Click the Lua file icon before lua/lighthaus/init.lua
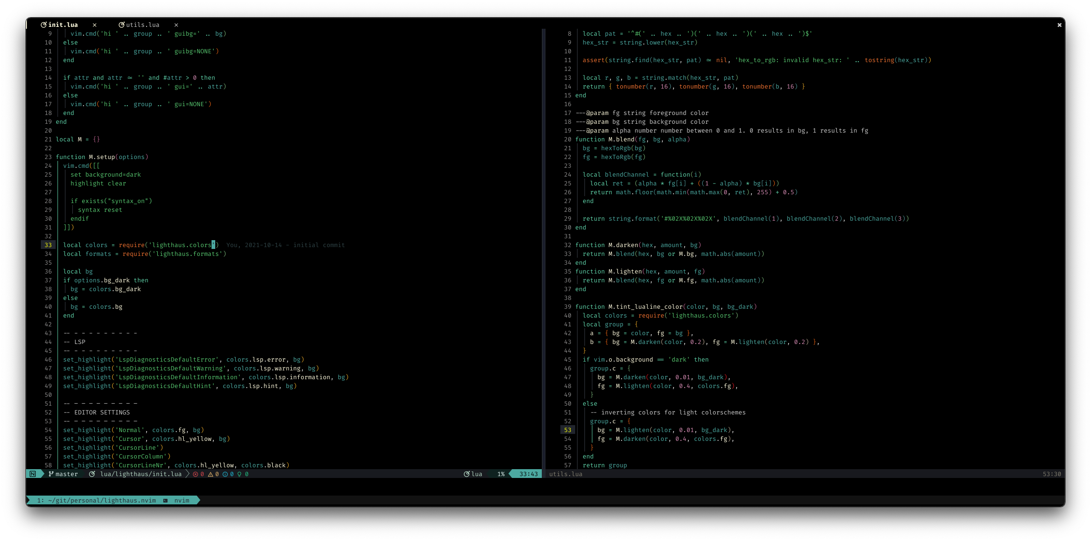The height and width of the screenshot is (541, 1091). (92, 474)
